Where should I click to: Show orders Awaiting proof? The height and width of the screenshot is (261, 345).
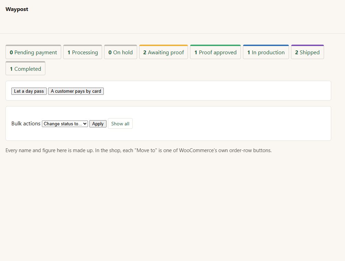(x=164, y=52)
